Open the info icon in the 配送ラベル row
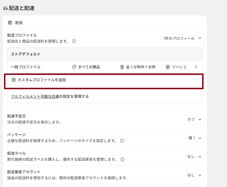The width and height of the screenshot is (227, 187). [122, 159]
